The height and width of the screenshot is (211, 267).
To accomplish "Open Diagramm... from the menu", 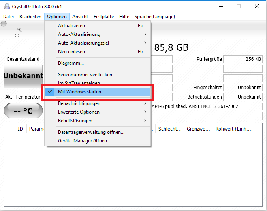I will pos(71,63).
